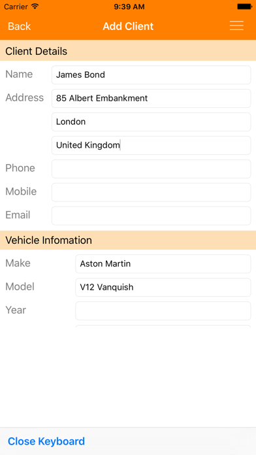
Task: Edit the 85 Albert Embankment address field
Action: click(x=151, y=98)
